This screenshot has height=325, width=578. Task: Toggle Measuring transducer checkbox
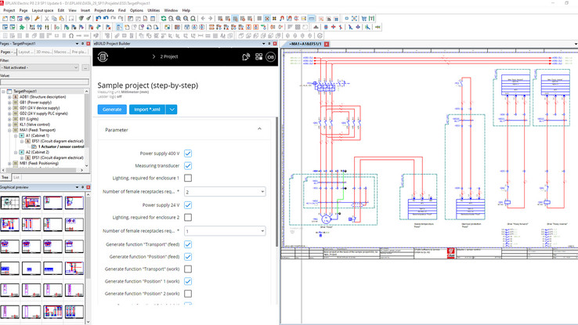188,166
